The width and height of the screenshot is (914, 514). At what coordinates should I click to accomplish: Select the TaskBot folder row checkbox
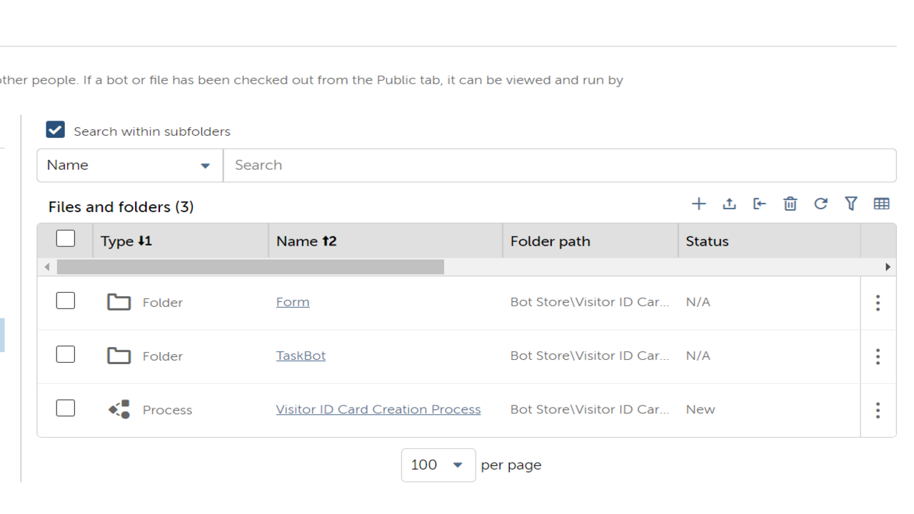click(65, 354)
